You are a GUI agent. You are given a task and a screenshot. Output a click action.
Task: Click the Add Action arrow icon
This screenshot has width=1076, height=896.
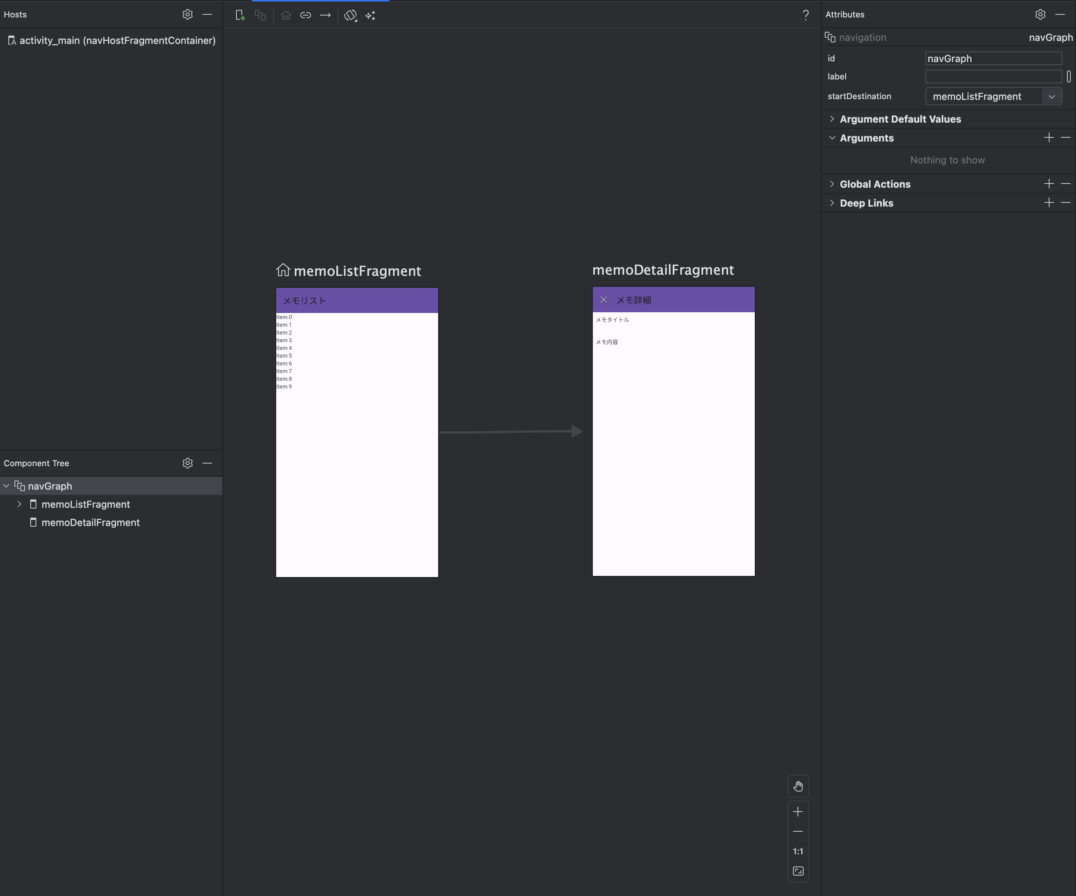[325, 16]
